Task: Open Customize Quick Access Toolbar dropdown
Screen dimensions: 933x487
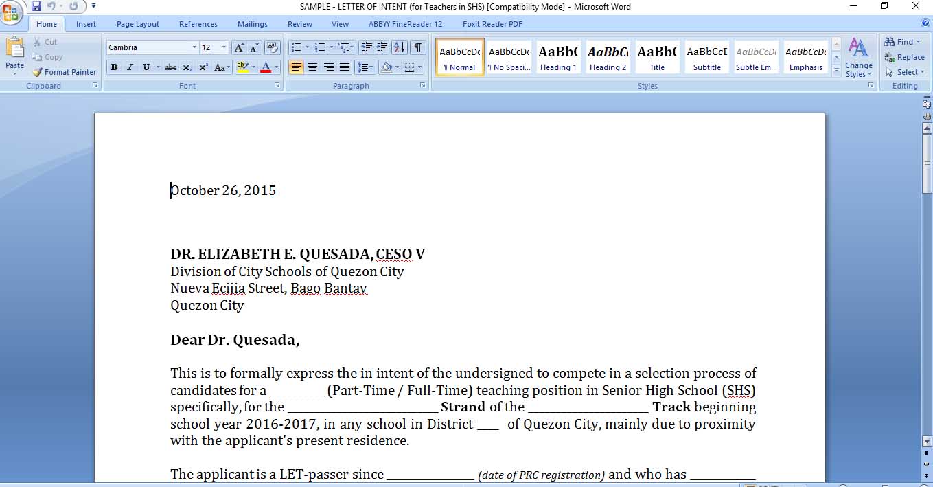Action: pyautogui.click(x=93, y=6)
